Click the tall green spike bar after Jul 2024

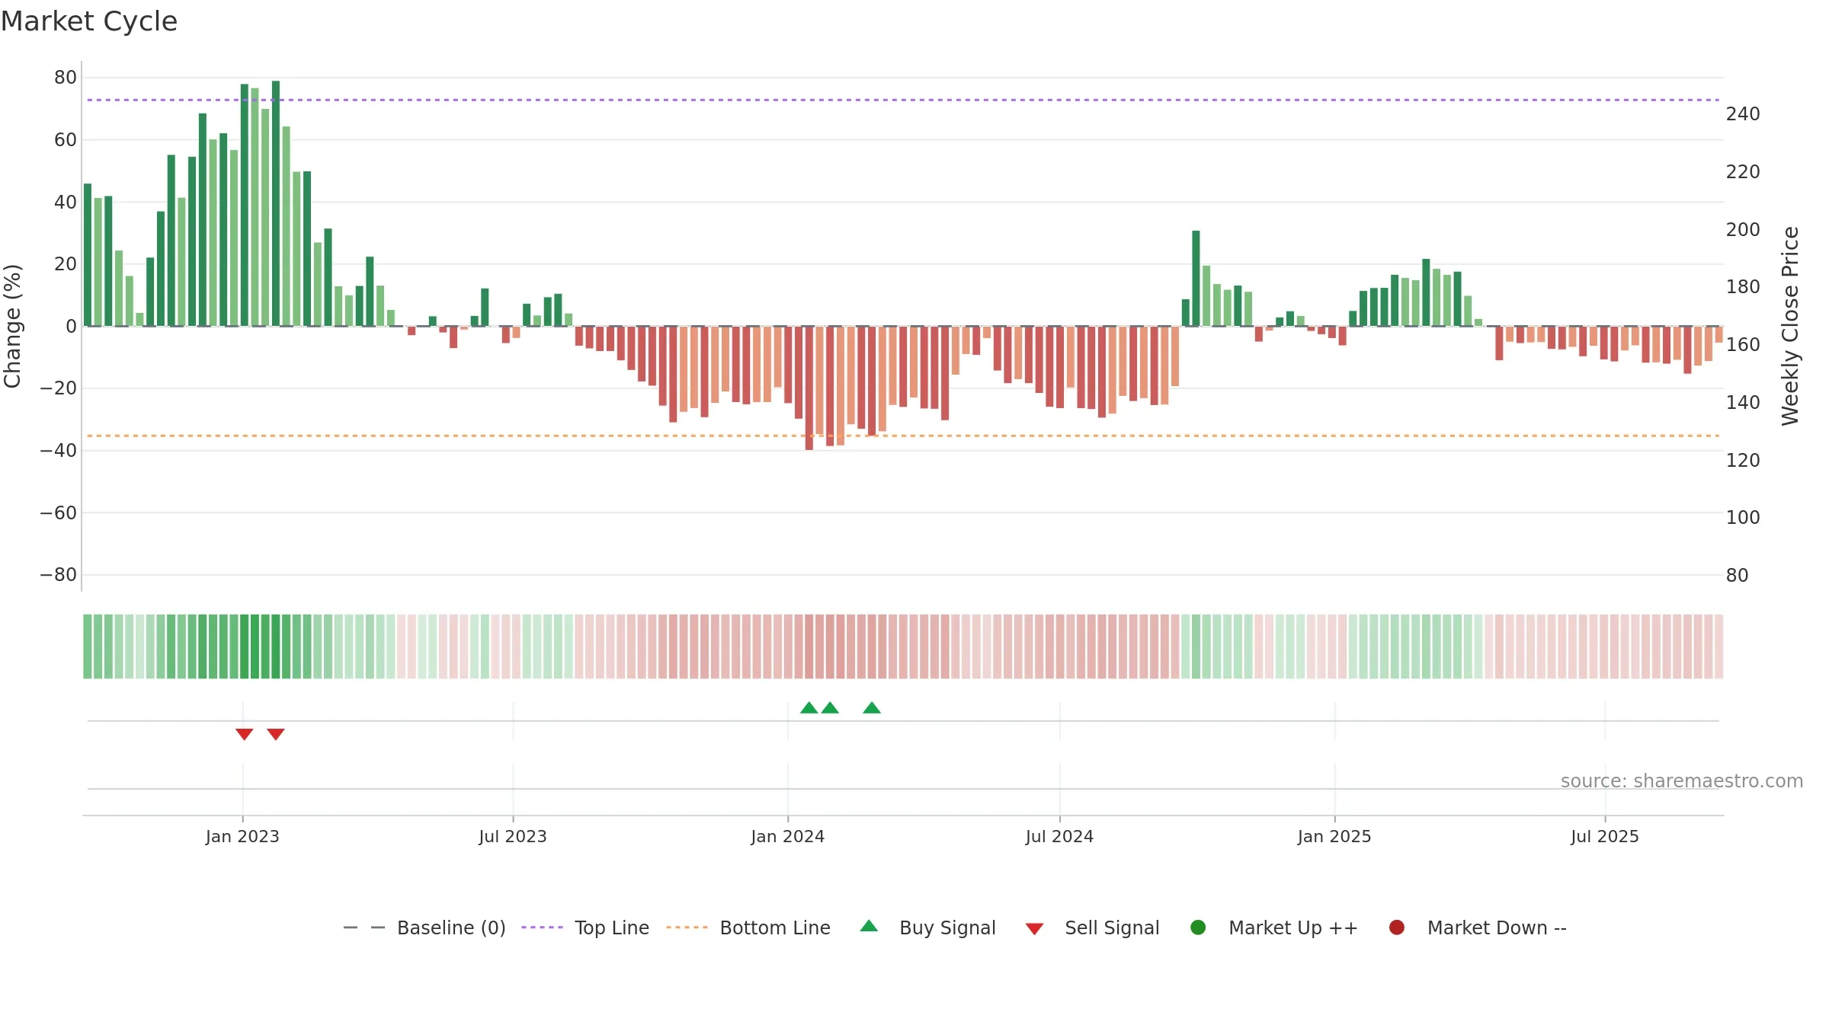[x=1196, y=279]
